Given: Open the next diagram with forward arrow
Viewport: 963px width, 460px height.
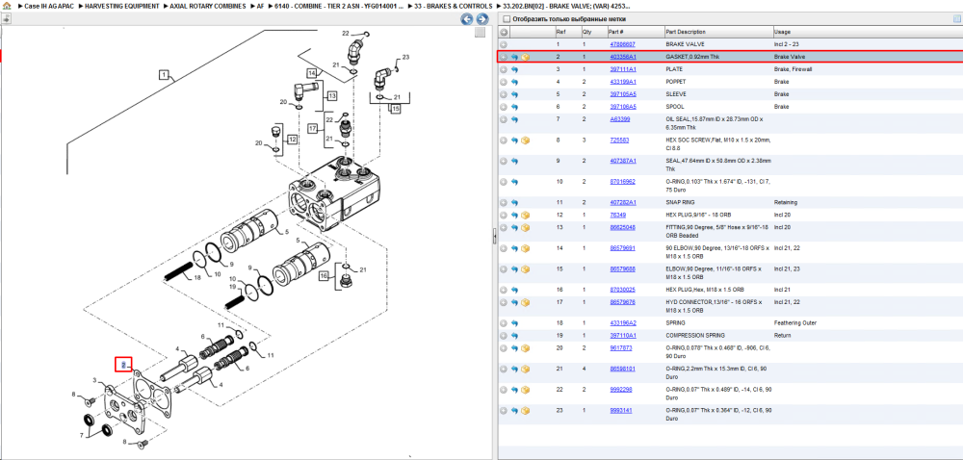Looking at the screenshot, I should pos(482,19).
